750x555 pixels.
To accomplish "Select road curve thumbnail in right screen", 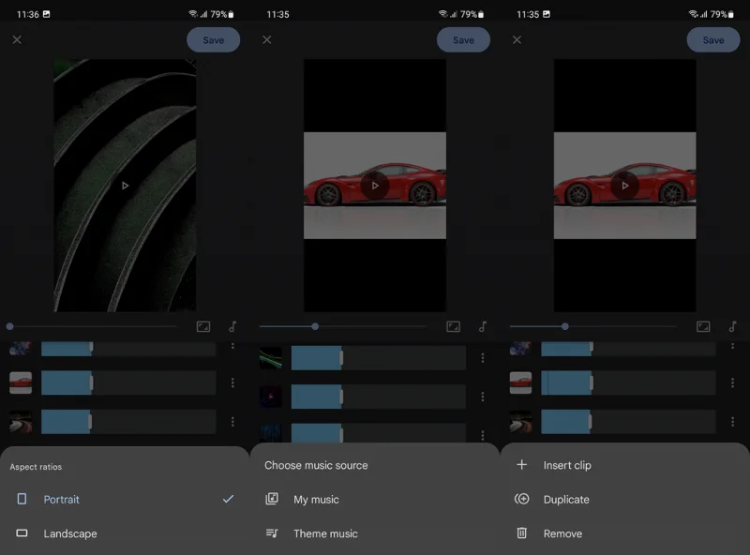I will pos(520,422).
